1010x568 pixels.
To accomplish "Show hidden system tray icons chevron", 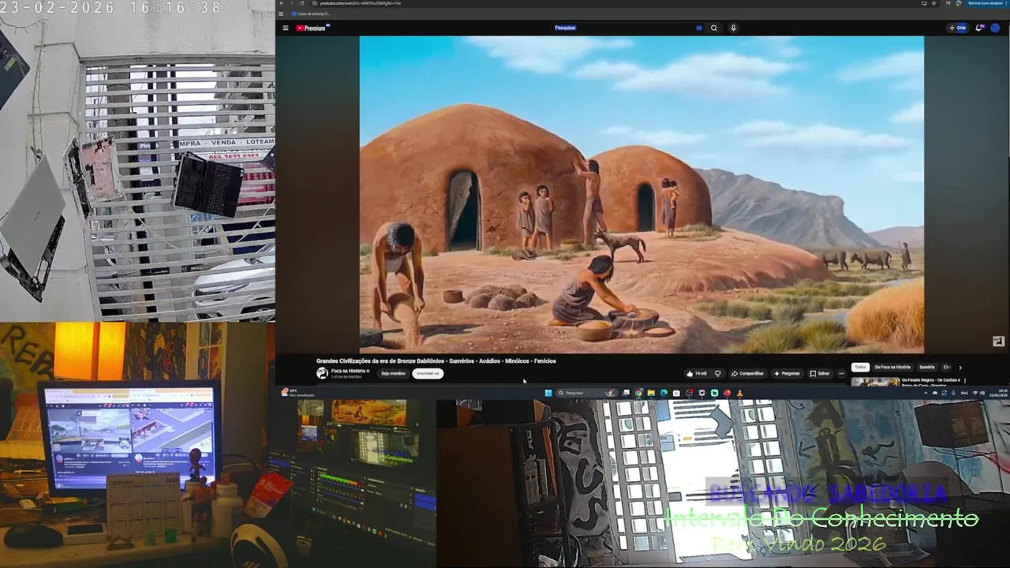I will (x=926, y=393).
